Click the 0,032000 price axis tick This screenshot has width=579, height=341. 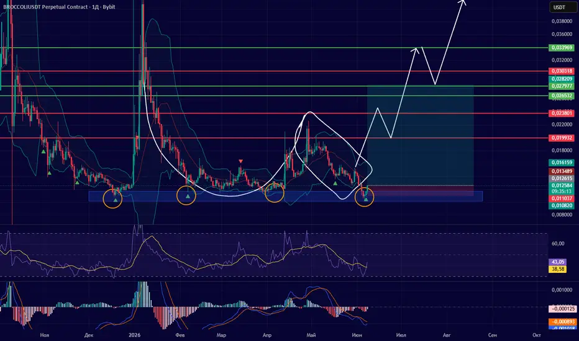tap(562, 60)
